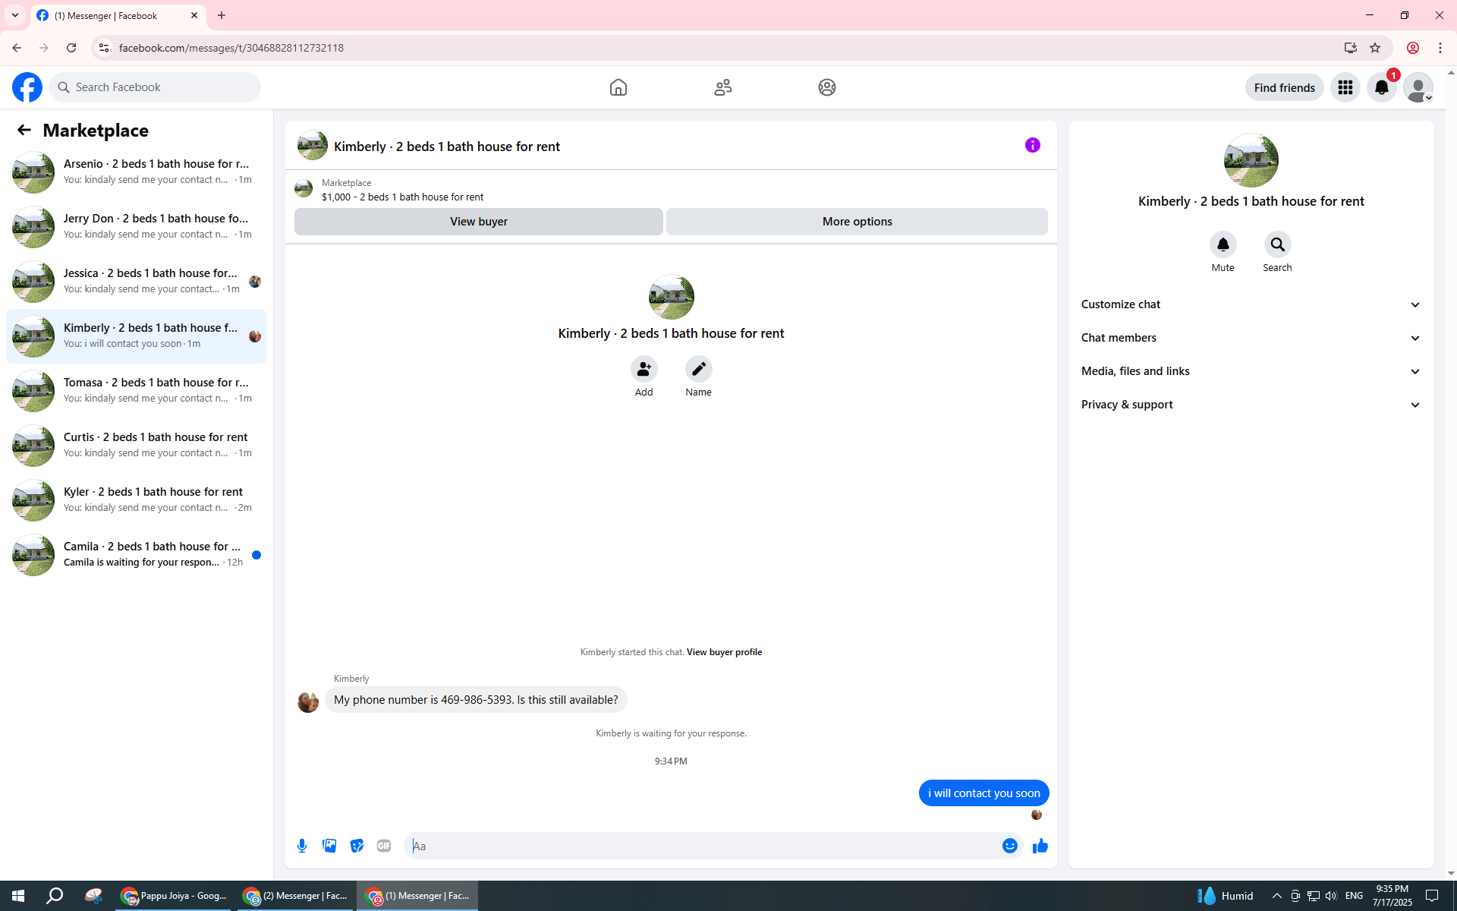This screenshot has width=1457, height=911.
Task: Go to Home feed icon
Action: (618, 87)
